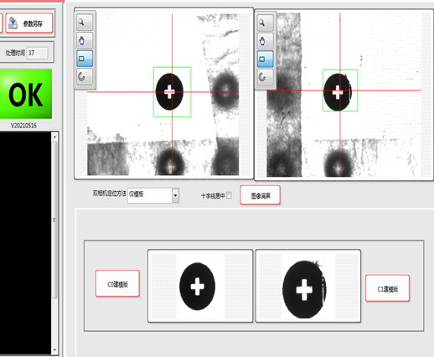
Task: Click the 处理时间 value field
Action: point(37,53)
